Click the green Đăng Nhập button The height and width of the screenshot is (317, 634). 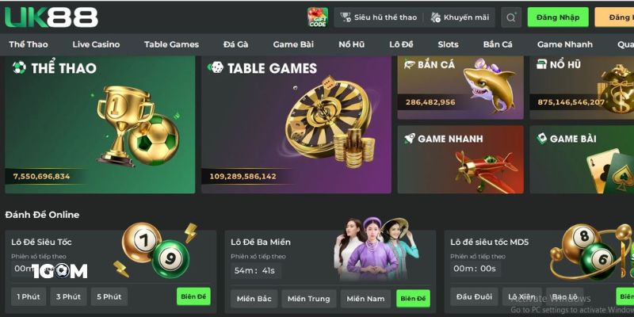click(x=558, y=17)
